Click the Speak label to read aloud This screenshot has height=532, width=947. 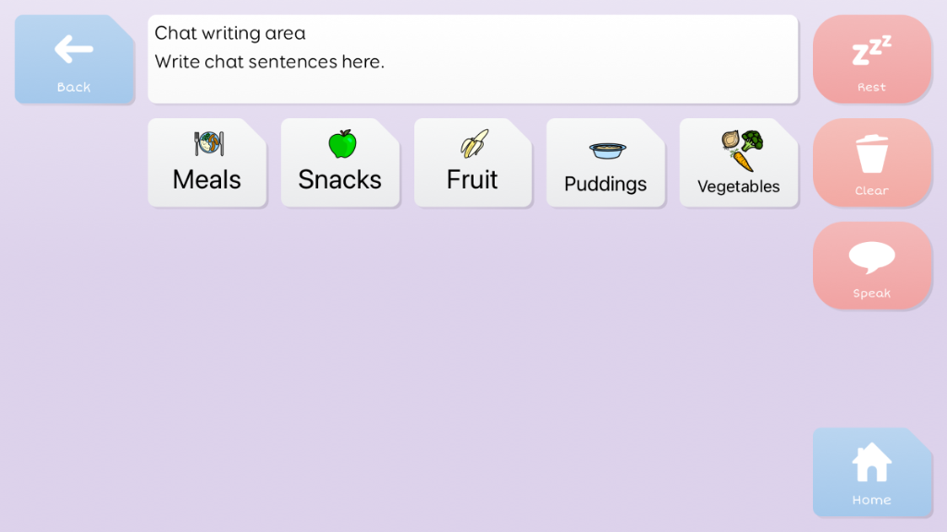tap(871, 293)
